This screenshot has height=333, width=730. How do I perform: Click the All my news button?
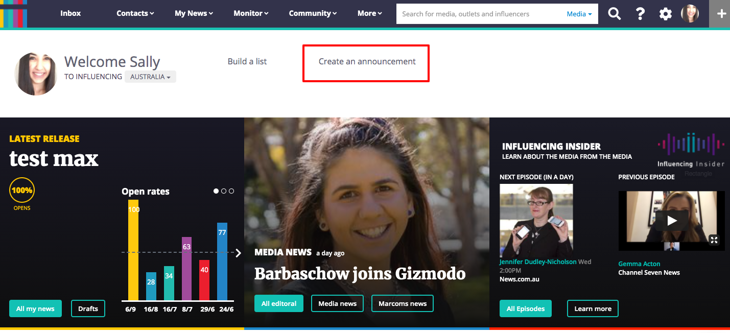click(x=35, y=308)
